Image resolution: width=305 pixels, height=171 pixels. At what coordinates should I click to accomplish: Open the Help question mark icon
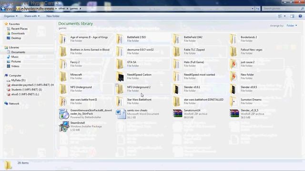click(300, 16)
